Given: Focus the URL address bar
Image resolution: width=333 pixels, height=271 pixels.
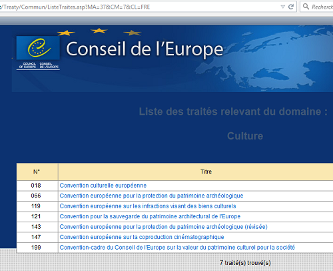Looking at the screenshot, I should tap(142, 7).
